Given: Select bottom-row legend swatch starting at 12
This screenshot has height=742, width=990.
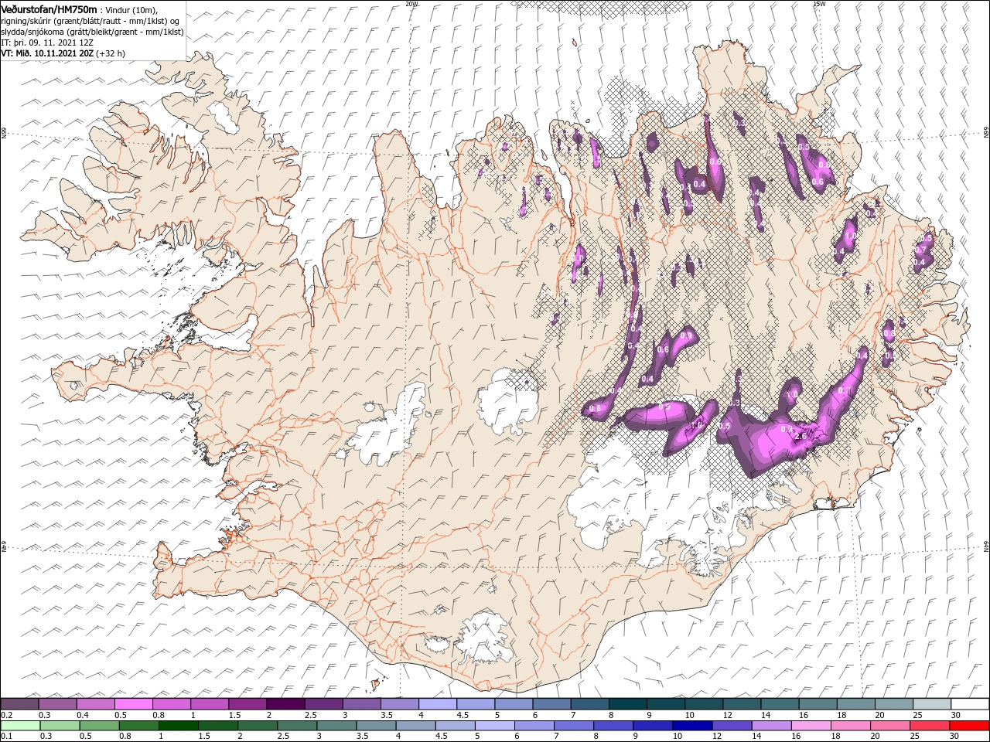Looking at the screenshot, I should pyautogui.click(x=731, y=726).
